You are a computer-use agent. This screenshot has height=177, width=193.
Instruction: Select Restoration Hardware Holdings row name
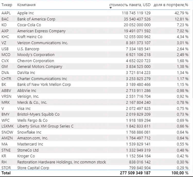point(62,162)
